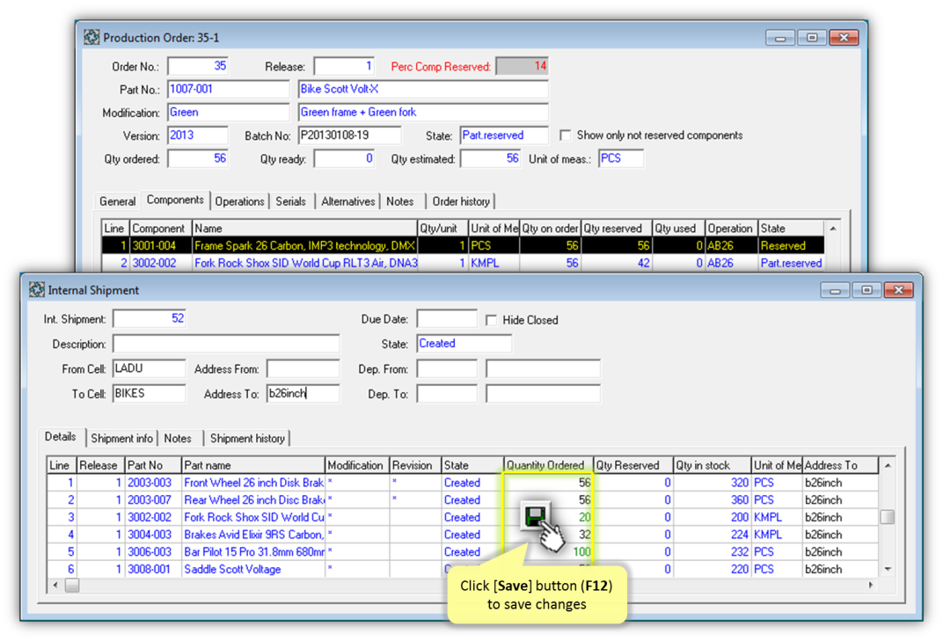The width and height of the screenshot is (943, 641).
Task: Enable Show only not reserved components
Action: tap(566, 135)
